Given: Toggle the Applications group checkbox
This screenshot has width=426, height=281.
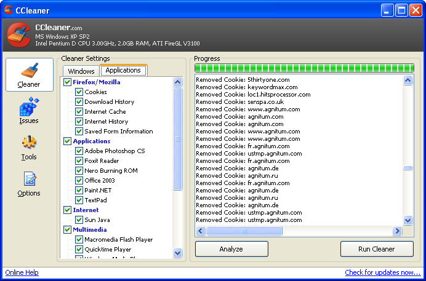Looking at the screenshot, I should pyautogui.click(x=67, y=141).
